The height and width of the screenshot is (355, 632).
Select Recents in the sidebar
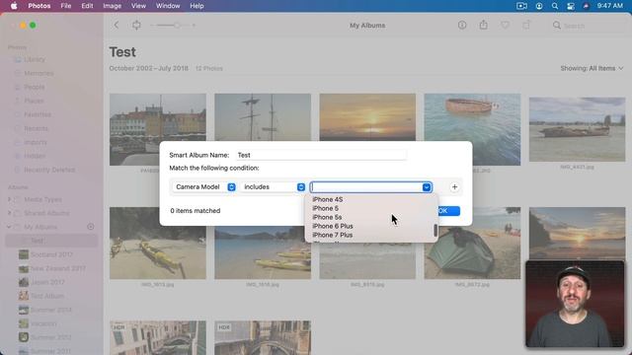coord(36,128)
